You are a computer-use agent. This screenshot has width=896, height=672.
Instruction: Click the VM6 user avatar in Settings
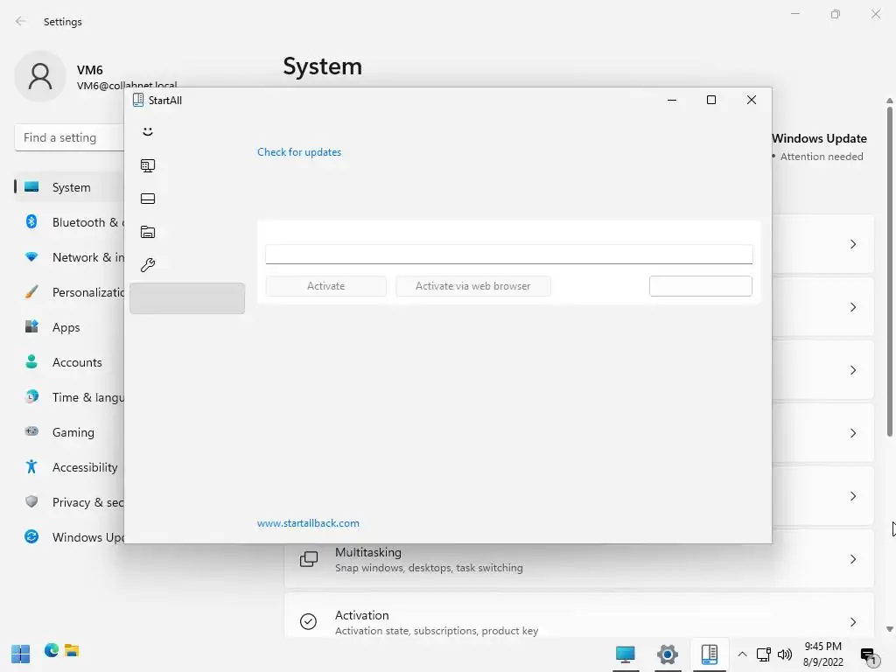[40, 76]
